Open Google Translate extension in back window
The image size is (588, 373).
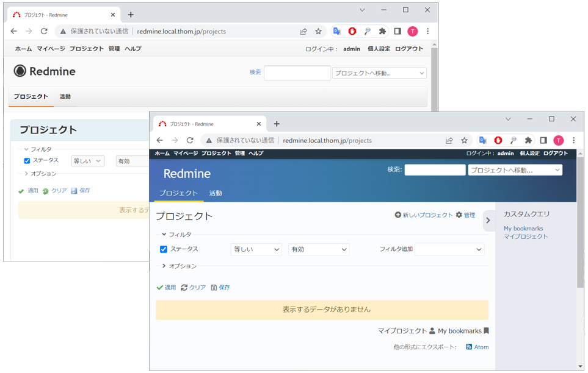[x=337, y=32]
